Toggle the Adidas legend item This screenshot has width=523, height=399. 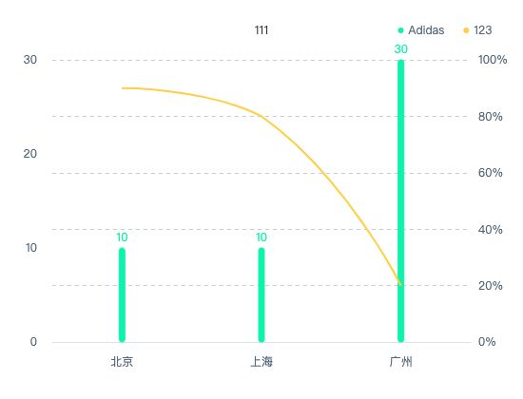[x=421, y=30]
